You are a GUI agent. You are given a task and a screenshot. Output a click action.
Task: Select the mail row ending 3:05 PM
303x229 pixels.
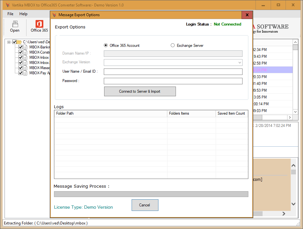coord(273,97)
